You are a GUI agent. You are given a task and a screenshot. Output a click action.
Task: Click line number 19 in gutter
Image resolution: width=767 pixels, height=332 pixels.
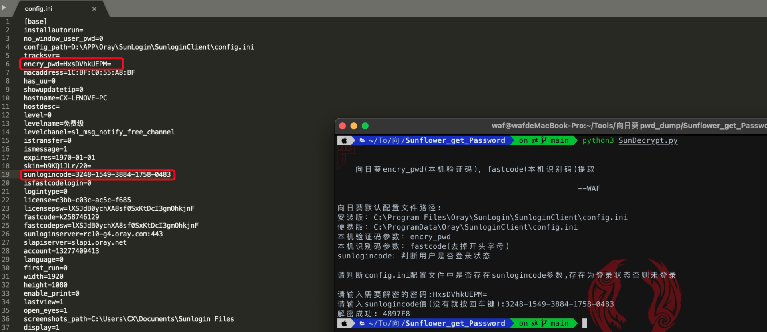(6, 174)
